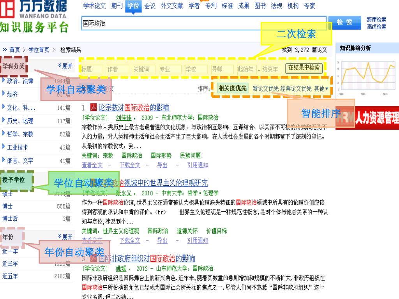Open 跨库检索 cross-database search

376,19
